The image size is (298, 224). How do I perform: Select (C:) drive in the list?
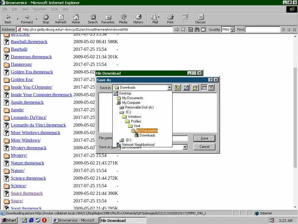128,112
